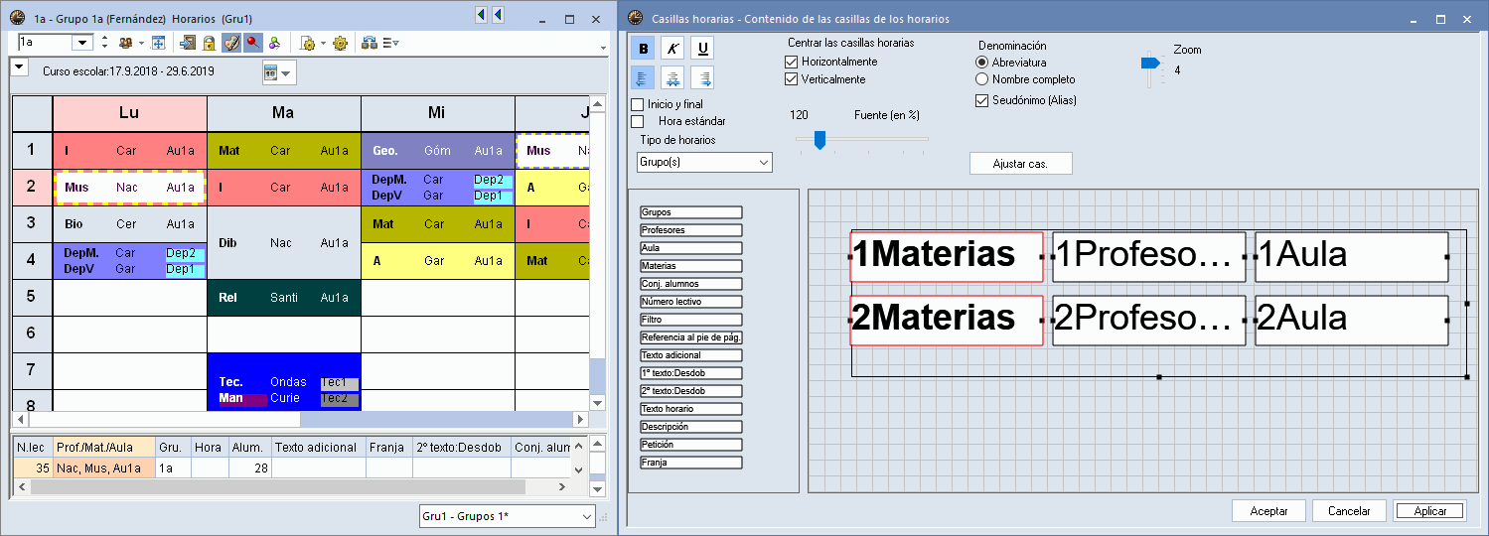Image resolution: width=1489 pixels, height=536 pixels.
Task: Enable the Inicio y final checkbox
Action: coord(638,104)
